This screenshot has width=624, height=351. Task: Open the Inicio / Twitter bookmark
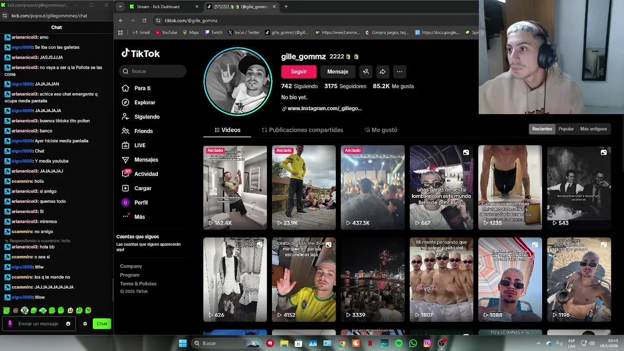pos(244,33)
